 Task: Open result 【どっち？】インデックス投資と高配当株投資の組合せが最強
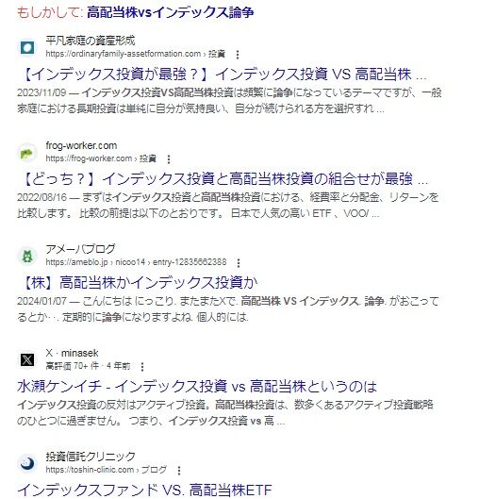pos(224,179)
